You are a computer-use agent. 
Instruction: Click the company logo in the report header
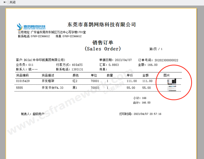(x=31, y=27)
